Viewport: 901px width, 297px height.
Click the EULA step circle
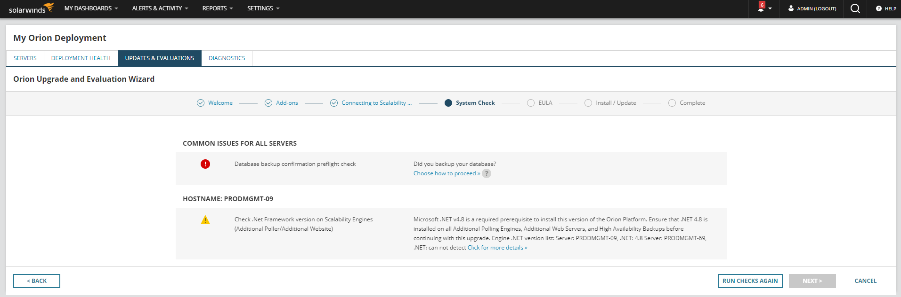[x=531, y=103]
